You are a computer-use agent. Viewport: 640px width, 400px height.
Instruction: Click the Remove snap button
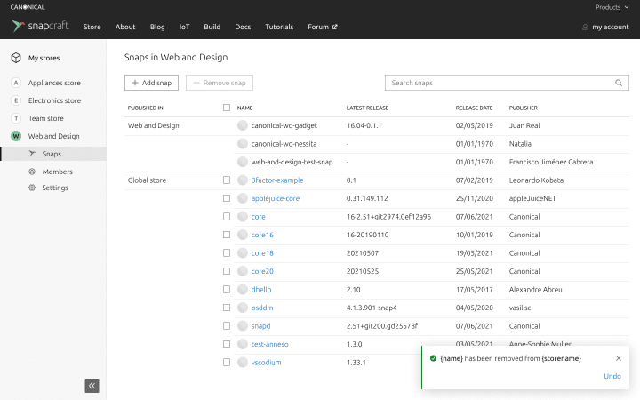[220, 83]
